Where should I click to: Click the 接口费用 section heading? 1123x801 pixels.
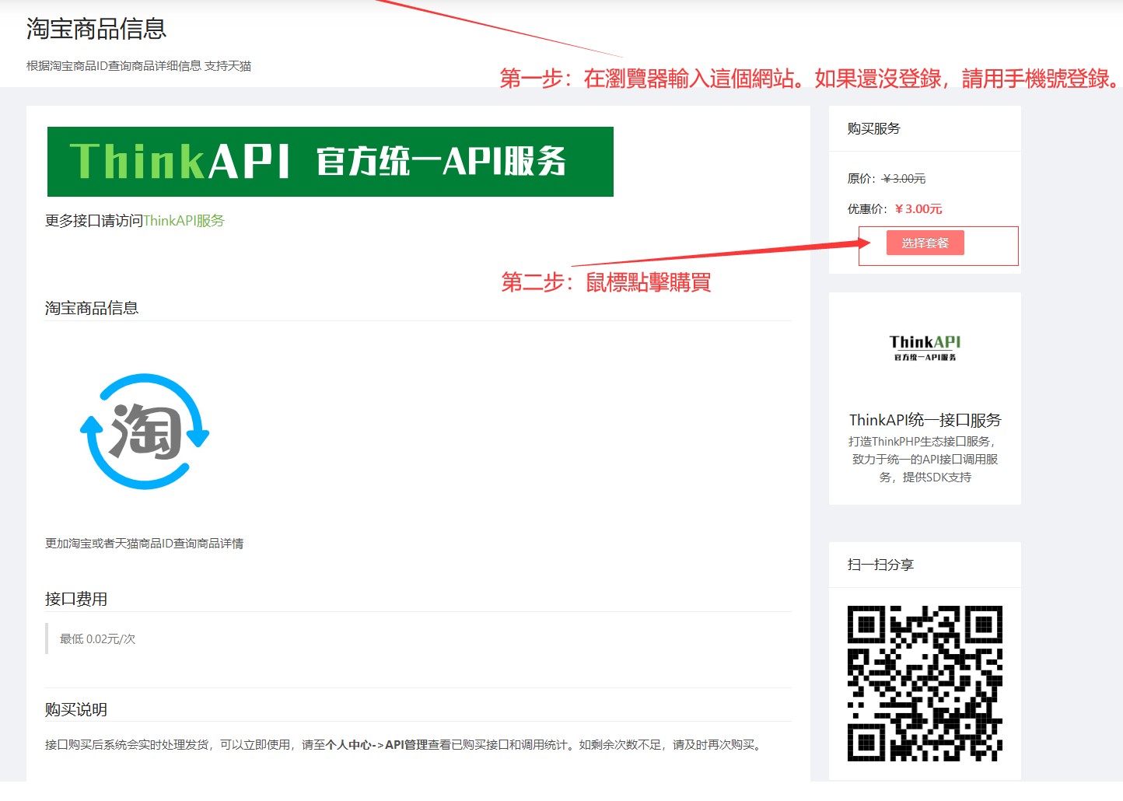76,599
